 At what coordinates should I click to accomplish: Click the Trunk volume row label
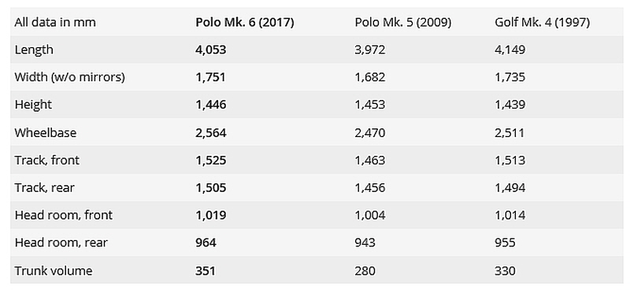tap(54, 271)
